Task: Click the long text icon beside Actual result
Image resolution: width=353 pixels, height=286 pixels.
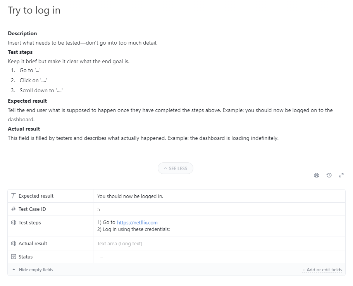Action: (x=13, y=243)
